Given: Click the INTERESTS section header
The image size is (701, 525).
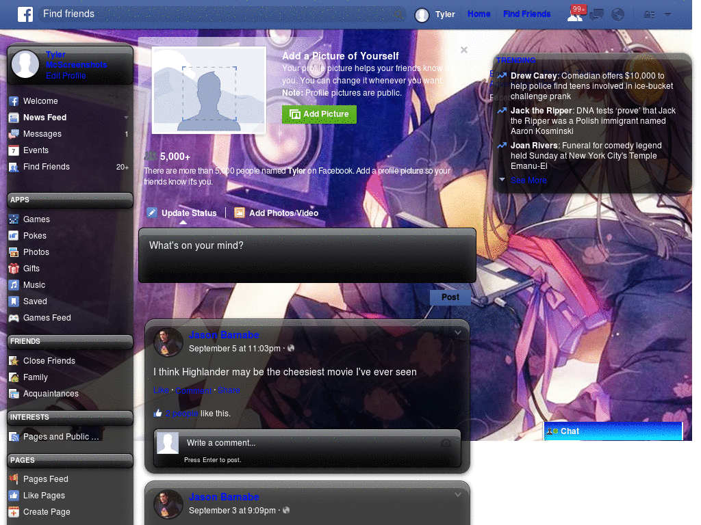Looking at the screenshot, I should (70, 418).
